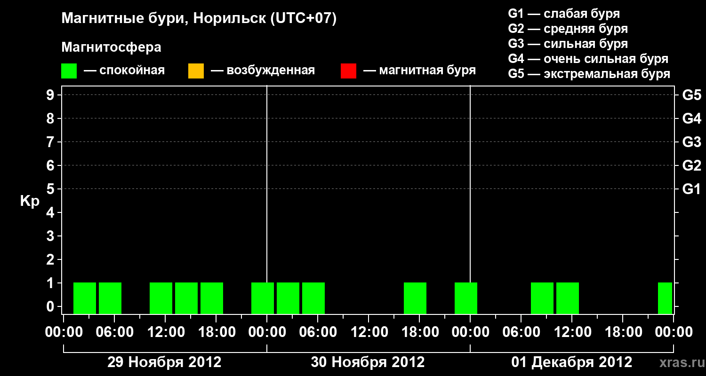Viewport: 706px width, 376px height.
Task: Click the green bar ending 29 Ноября (from 22:00)
Action: pos(263,298)
